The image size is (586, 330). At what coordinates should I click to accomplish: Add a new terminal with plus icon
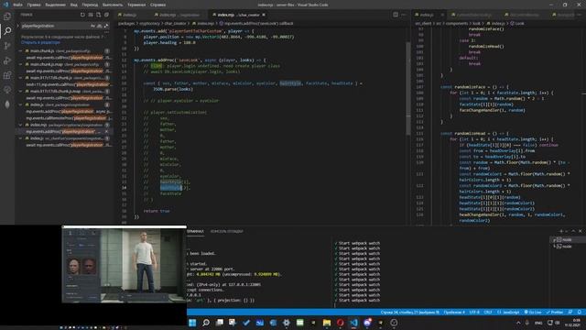click(561, 231)
